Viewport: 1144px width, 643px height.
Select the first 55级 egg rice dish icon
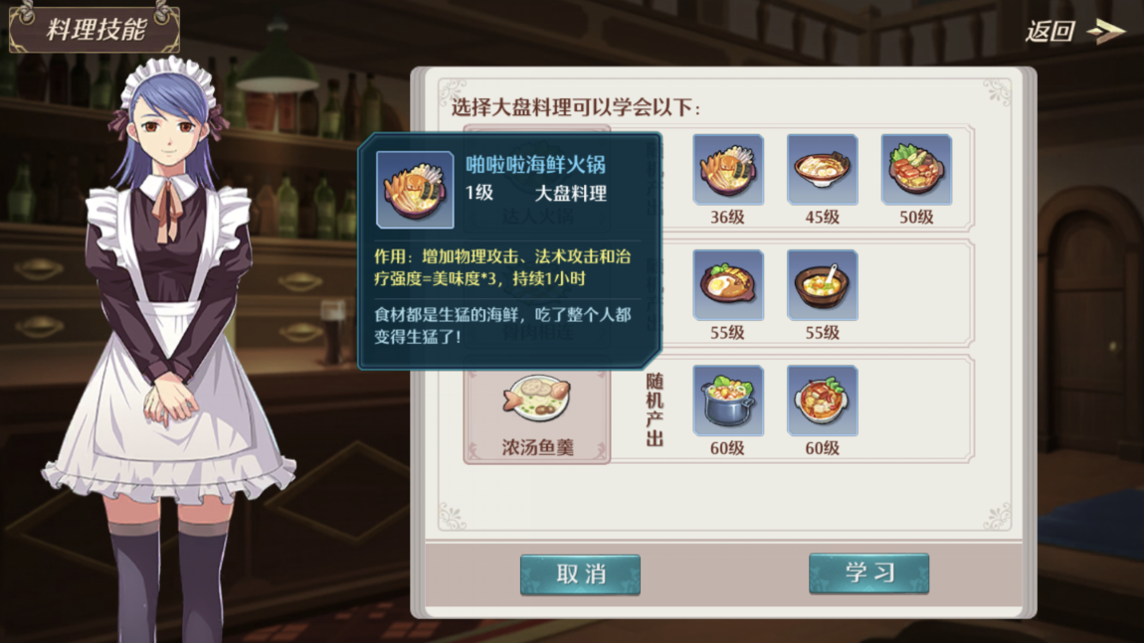(728, 285)
